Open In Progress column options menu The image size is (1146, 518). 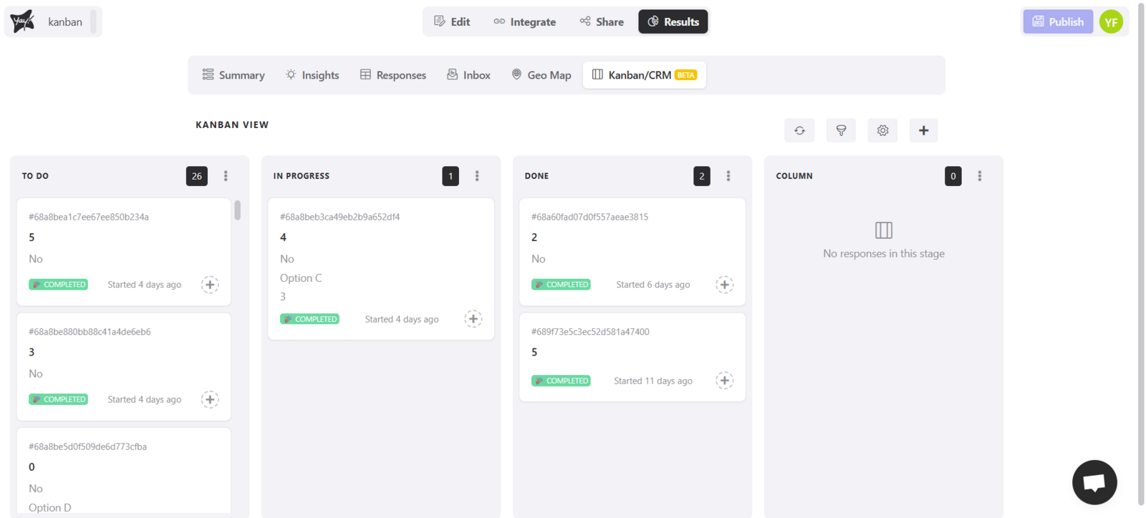pos(477,176)
